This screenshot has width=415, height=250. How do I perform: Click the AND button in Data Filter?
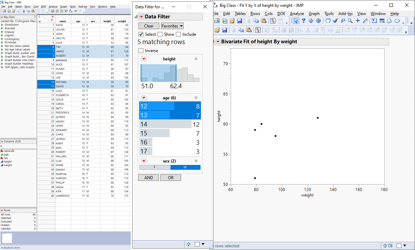point(148,177)
